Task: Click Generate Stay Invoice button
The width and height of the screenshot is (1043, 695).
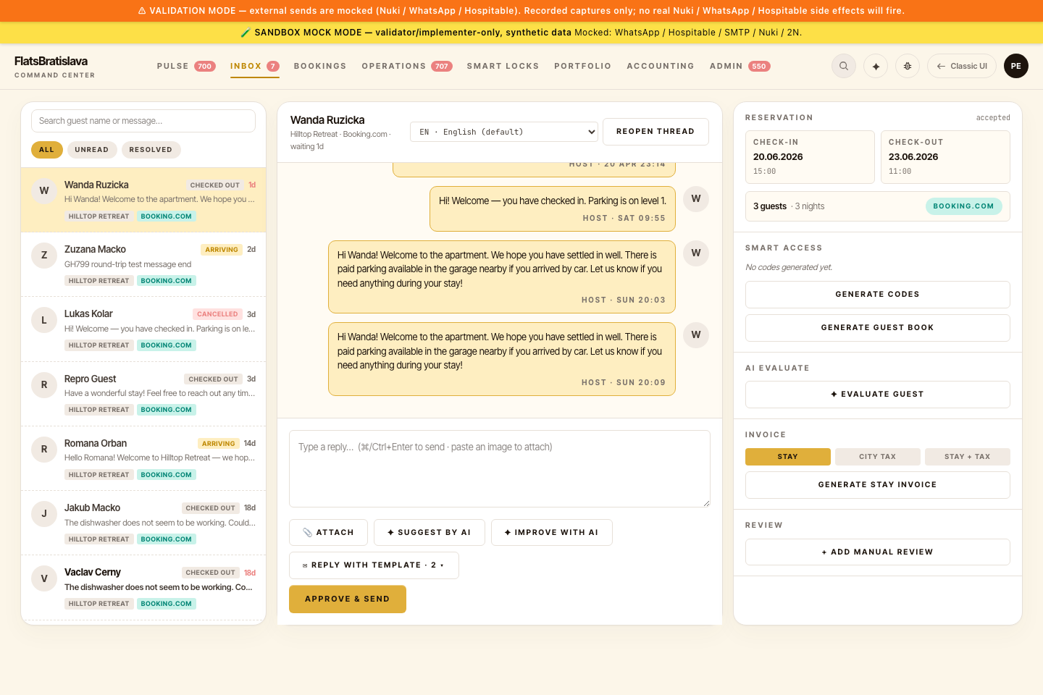Action: 878,485
